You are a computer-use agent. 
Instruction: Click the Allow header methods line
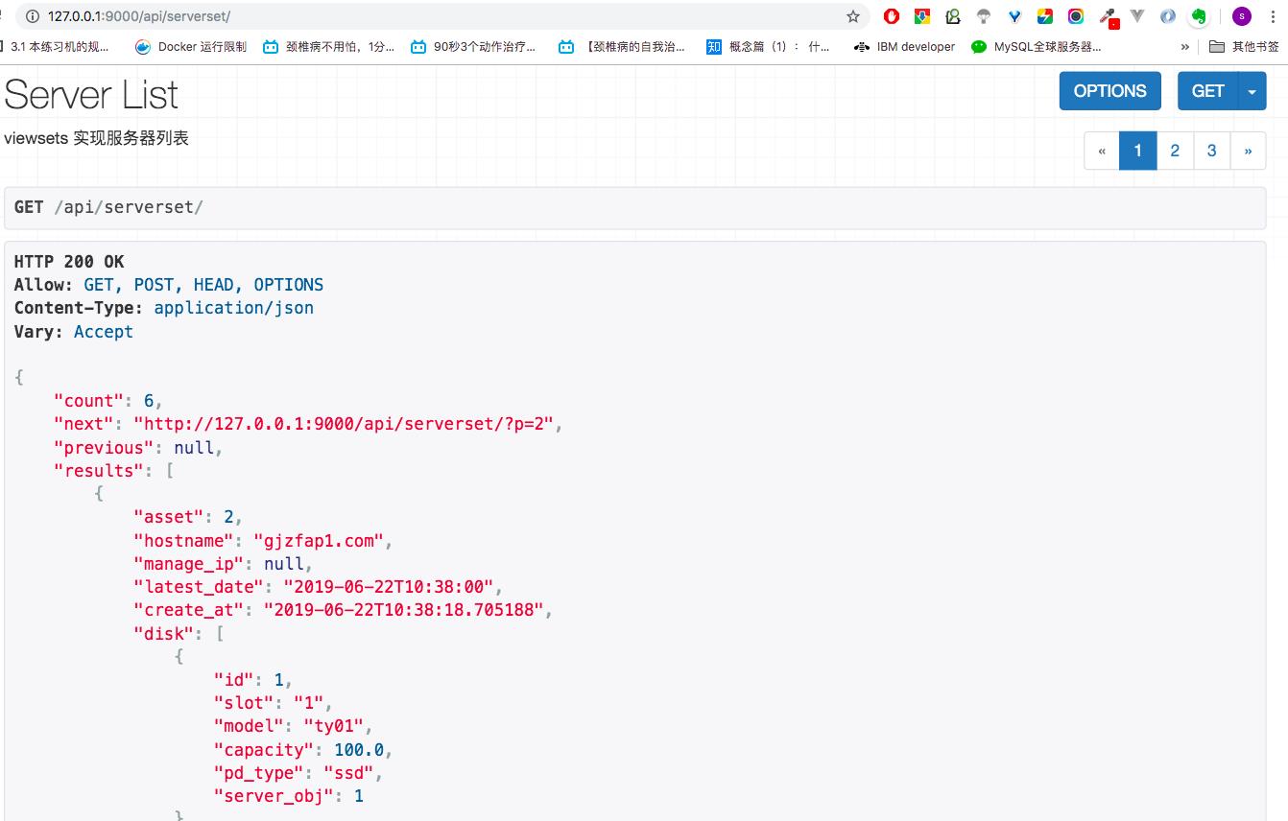[x=169, y=285]
